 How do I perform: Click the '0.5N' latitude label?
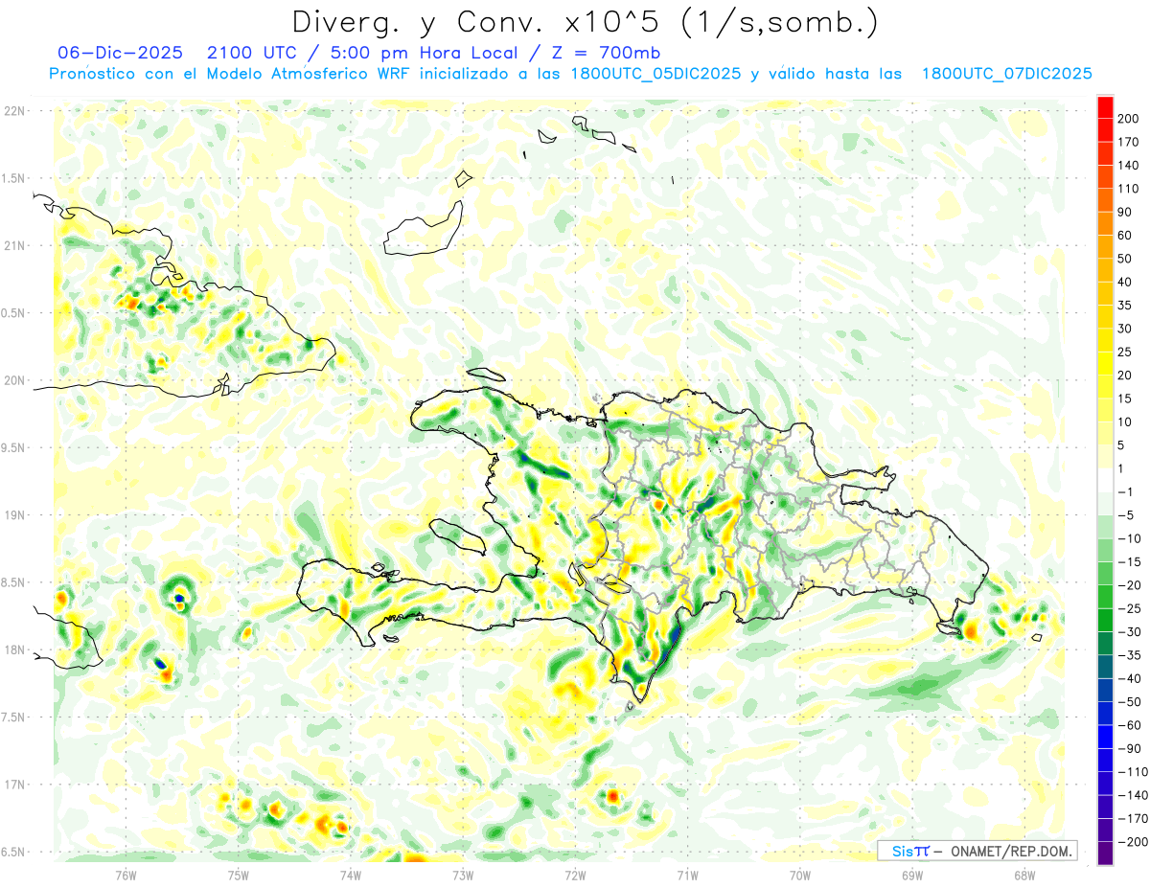(x=13, y=313)
